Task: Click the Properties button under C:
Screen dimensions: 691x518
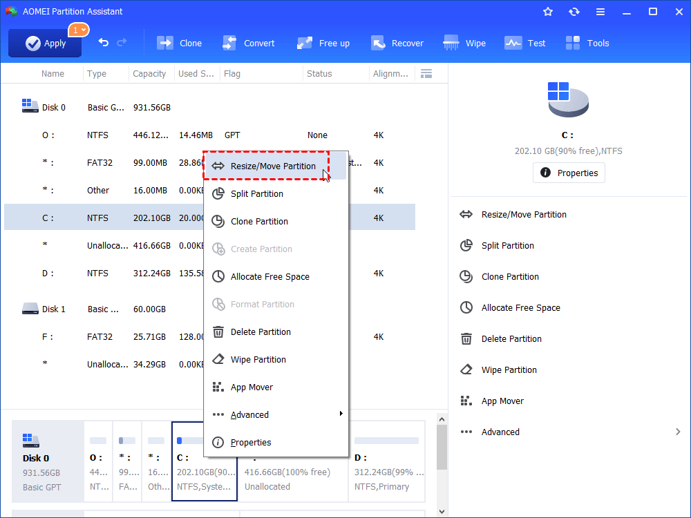Action: tap(569, 173)
